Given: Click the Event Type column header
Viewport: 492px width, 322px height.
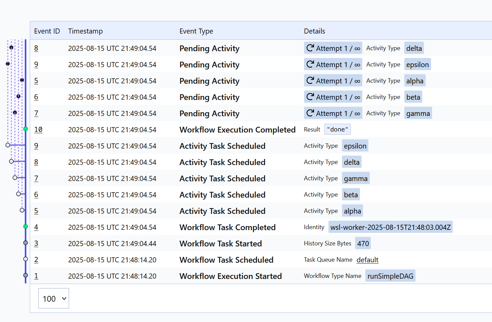Looking at the screenshot, I should [x=196, y=31].
